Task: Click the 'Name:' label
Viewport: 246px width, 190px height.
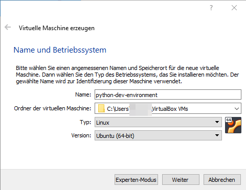Action: (83, 94)
